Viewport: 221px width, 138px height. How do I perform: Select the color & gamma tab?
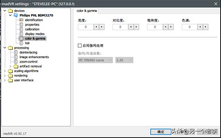(87, 11)
